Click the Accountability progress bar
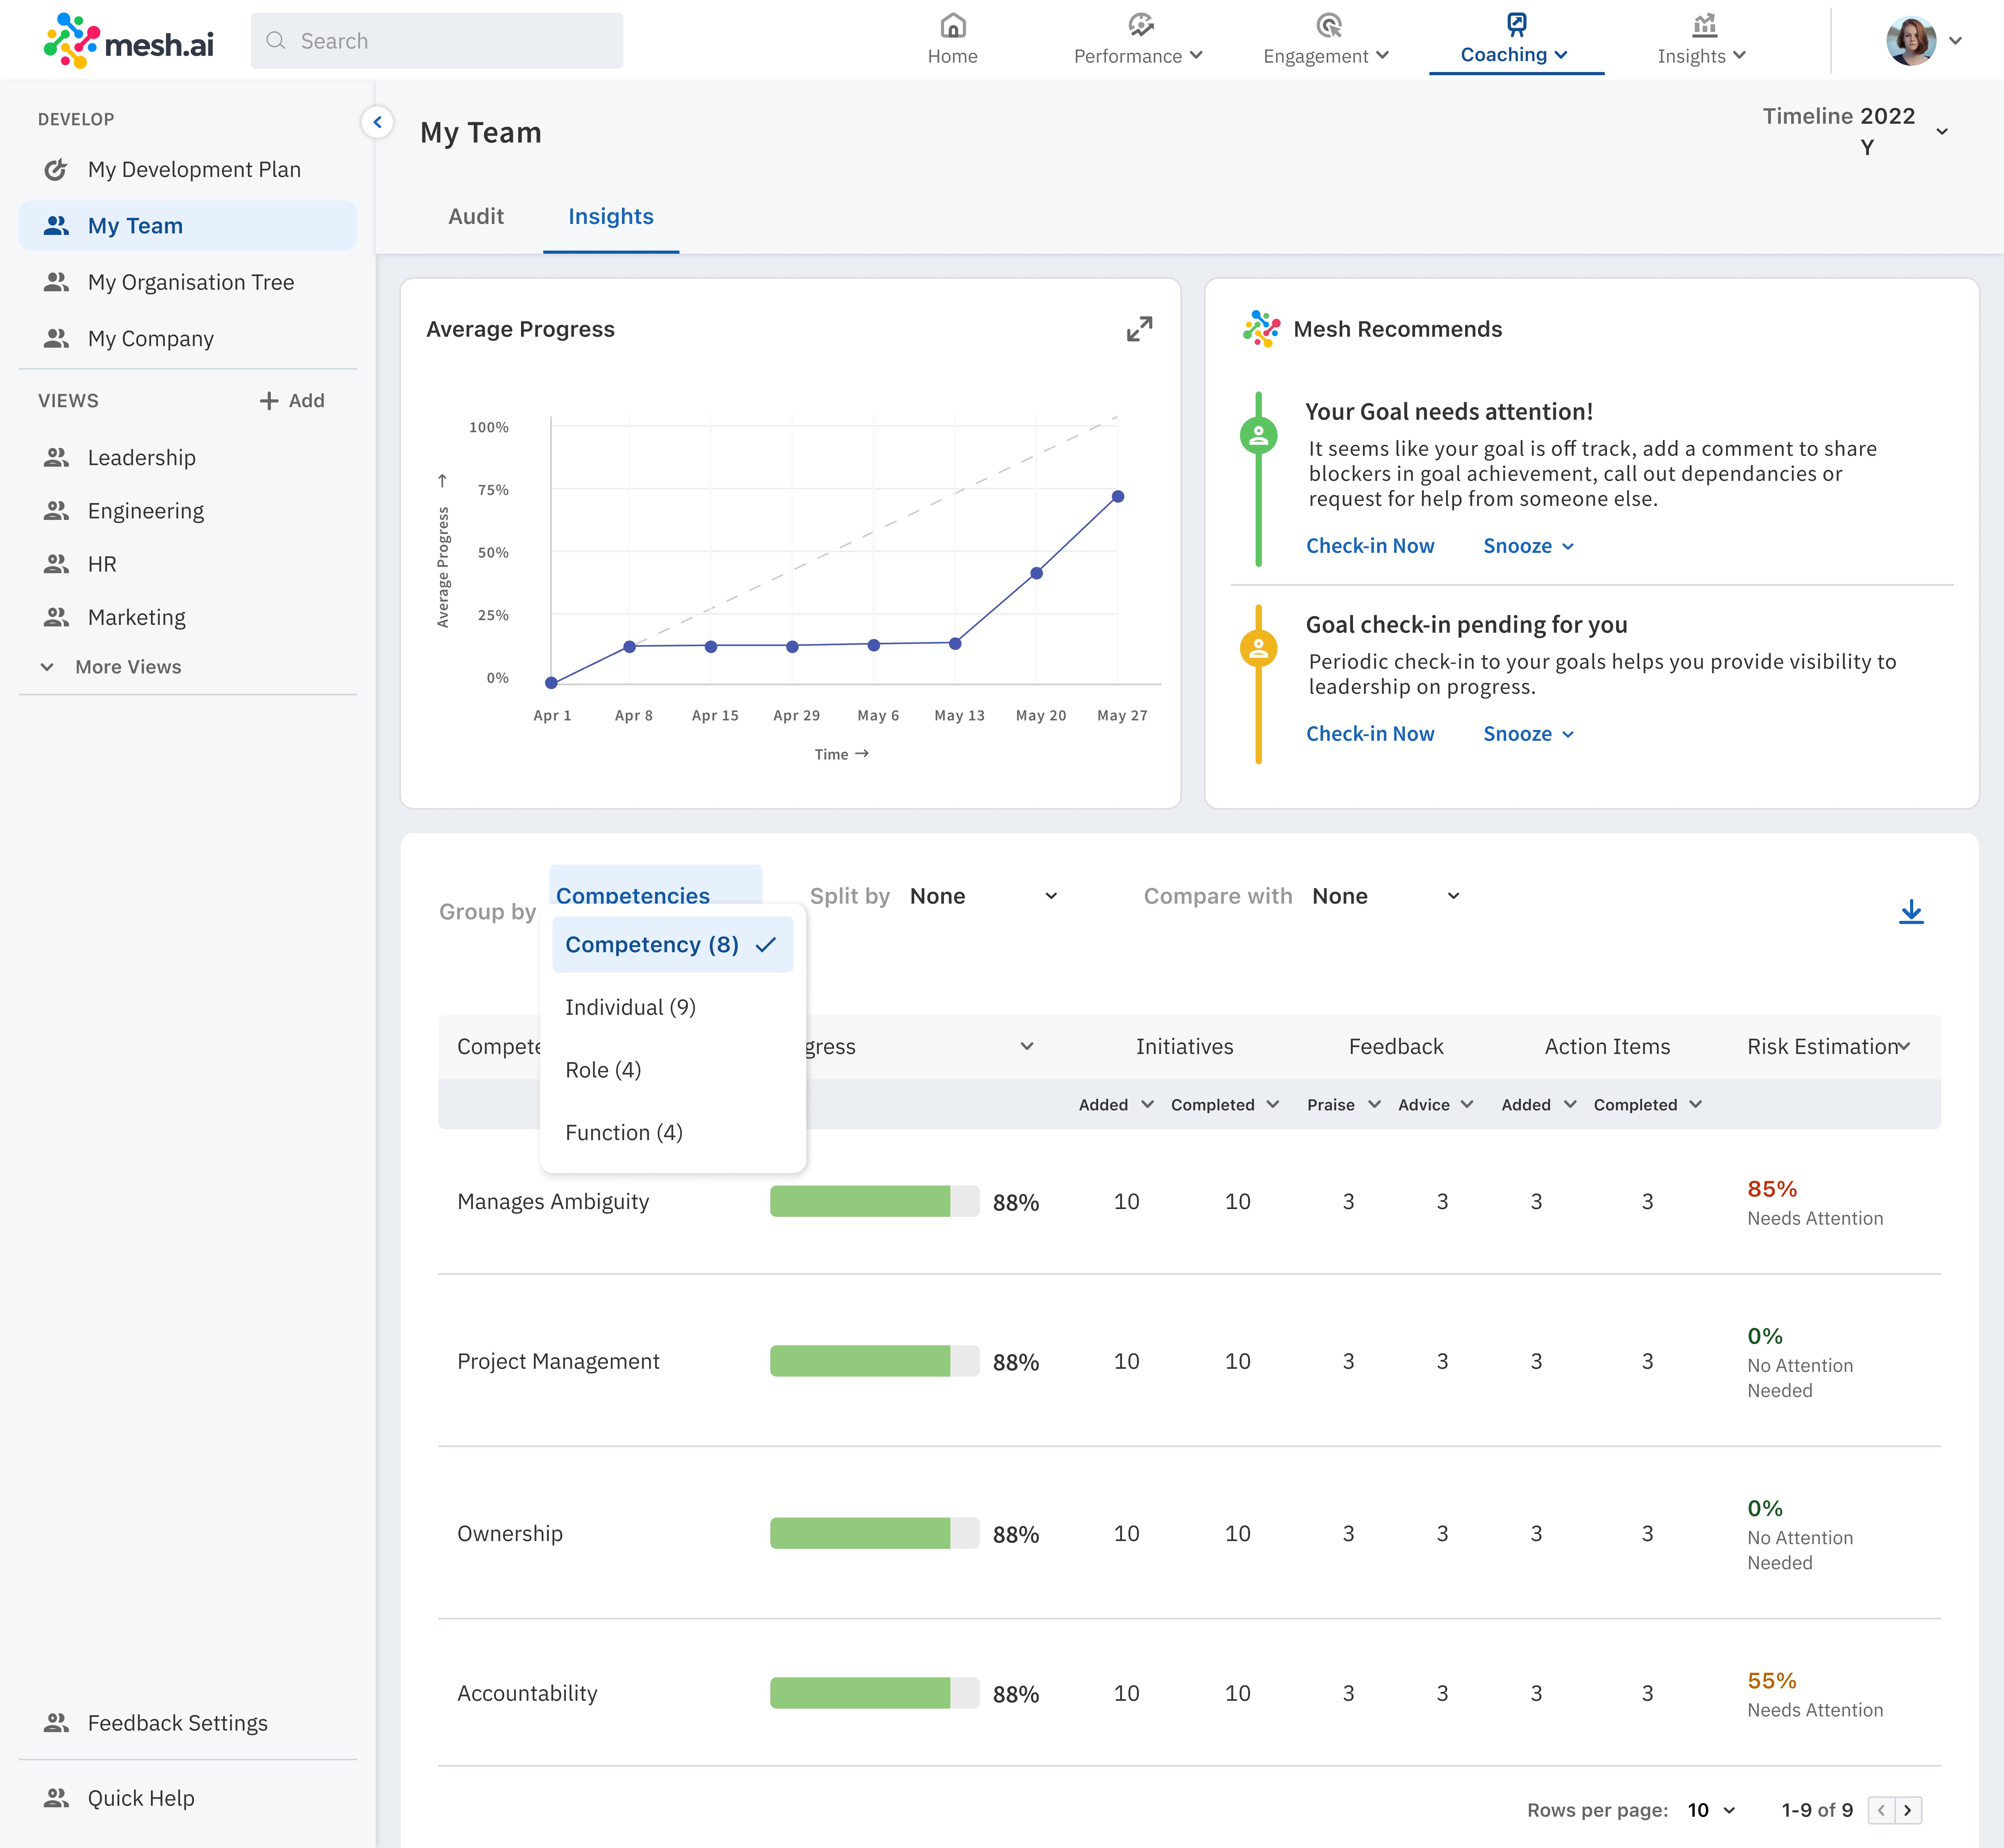Viewport: 2004px width, 1848px height. pos(875,1693)
